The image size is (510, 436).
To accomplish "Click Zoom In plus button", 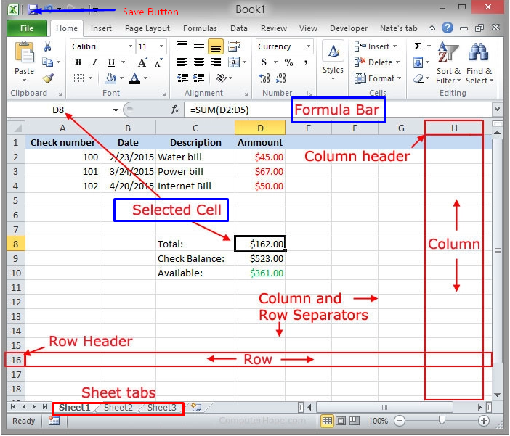I will click(484, 421).
